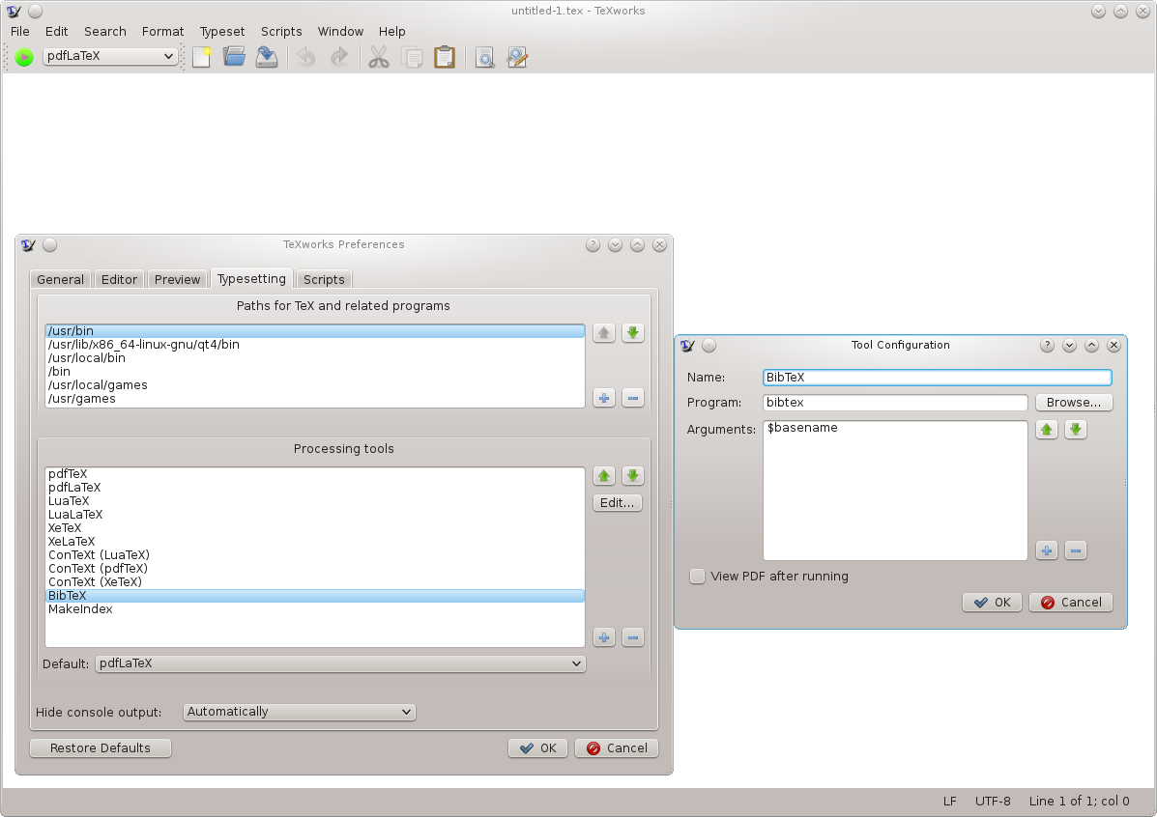1157x817 pixels.
Task: Select pdfTeX in processing tools list
Action: 315,474
